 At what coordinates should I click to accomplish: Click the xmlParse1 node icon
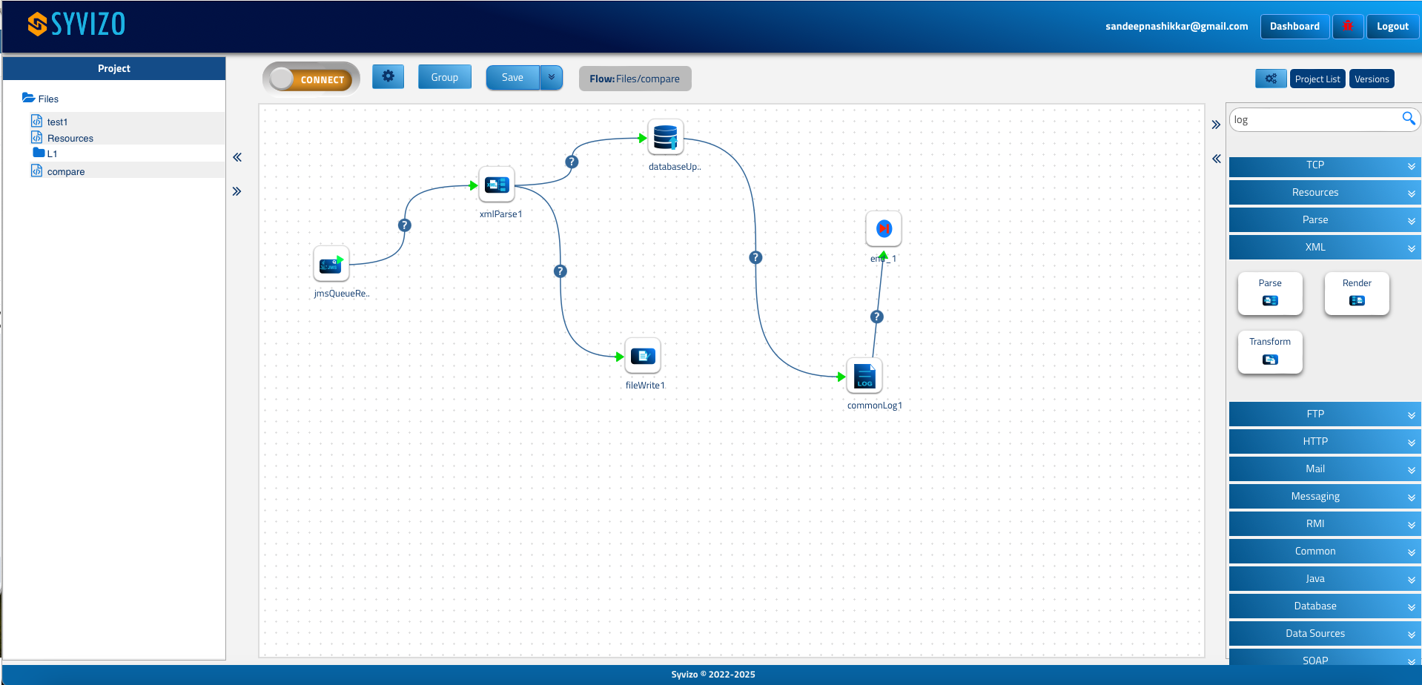click(496, 185)
